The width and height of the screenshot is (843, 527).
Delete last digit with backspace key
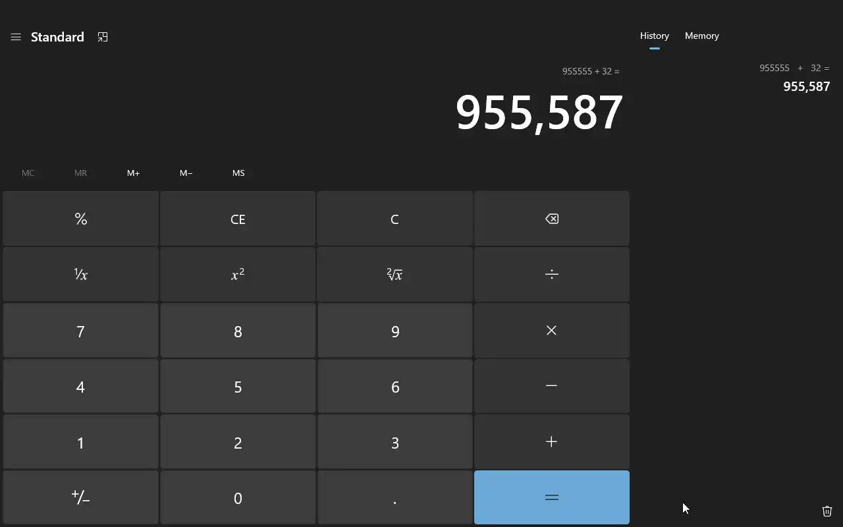click(x=552, y=219)
